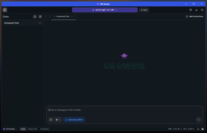Expand the integrations plug menu
Viewport: 207px width, 133px height.
[58, 120]
